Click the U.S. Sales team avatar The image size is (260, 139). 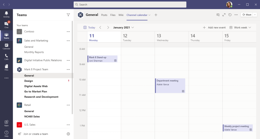pyautogui.click(x=19, y=125)
